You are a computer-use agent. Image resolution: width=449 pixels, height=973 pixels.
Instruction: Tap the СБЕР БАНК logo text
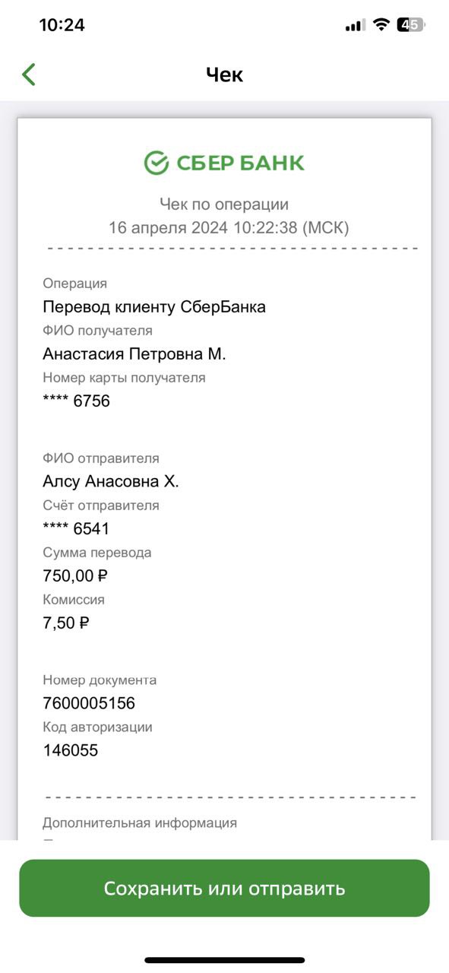[240, 163]
